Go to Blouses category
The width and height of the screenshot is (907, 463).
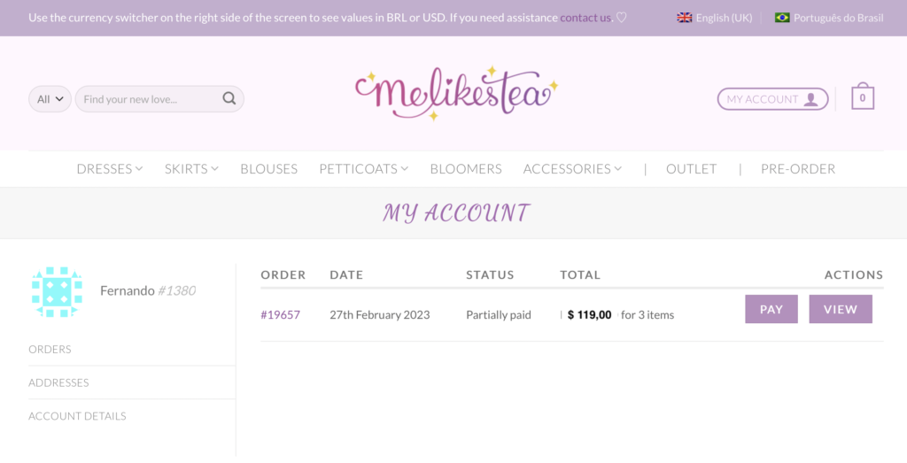(x=269, y=169)
